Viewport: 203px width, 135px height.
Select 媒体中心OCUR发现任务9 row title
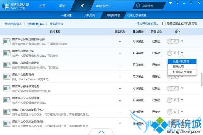click(28, 110)
